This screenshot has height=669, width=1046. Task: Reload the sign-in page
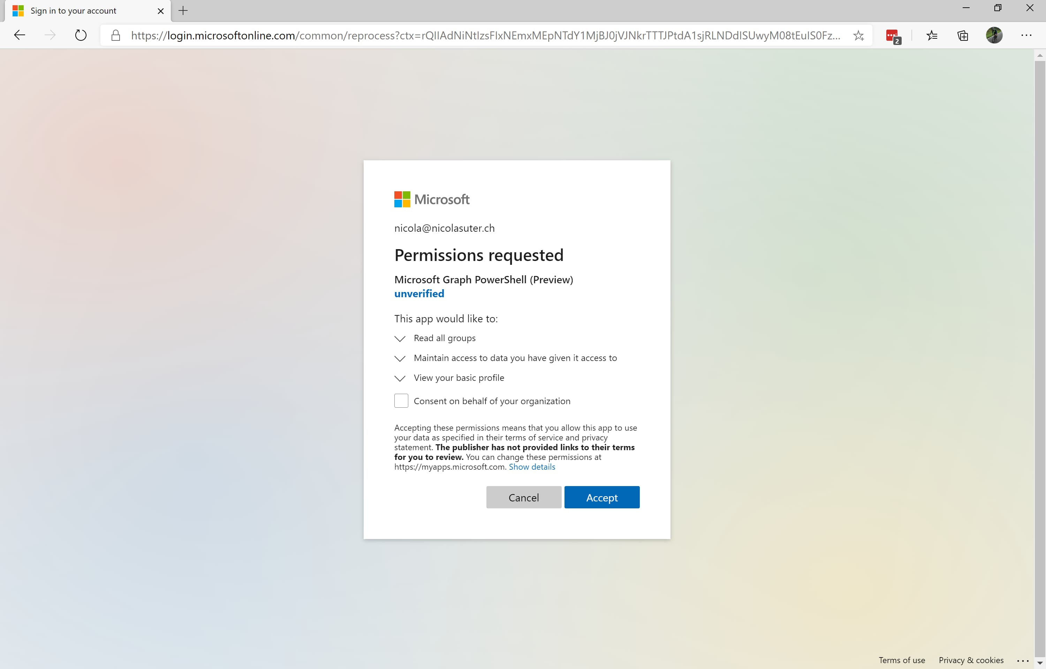tap(81, 35)
